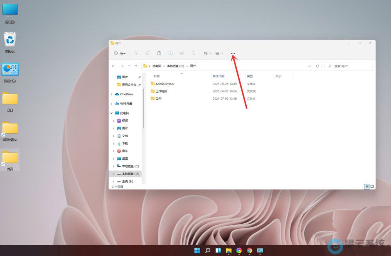Expand address bar history dropdown chevron
391x256 pixels.
310,66
